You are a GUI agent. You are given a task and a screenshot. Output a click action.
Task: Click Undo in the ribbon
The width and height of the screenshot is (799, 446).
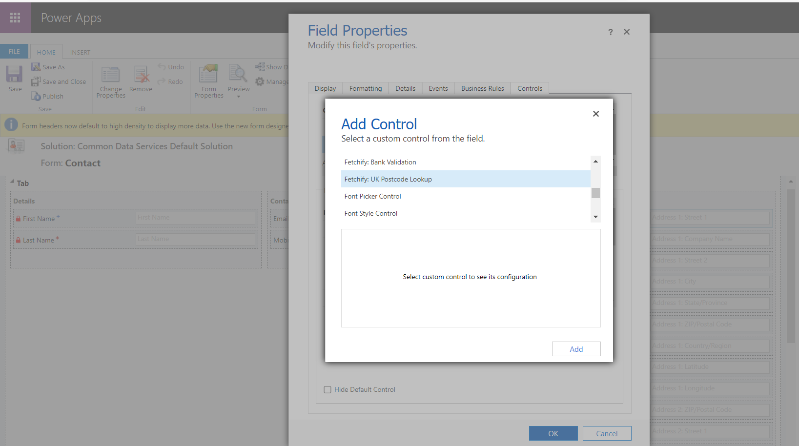(171, 67)
